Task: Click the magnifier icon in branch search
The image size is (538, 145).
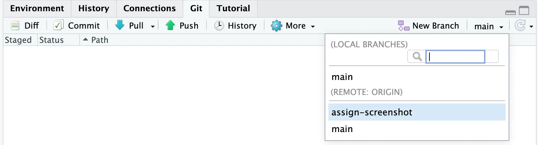Action: 417,57
